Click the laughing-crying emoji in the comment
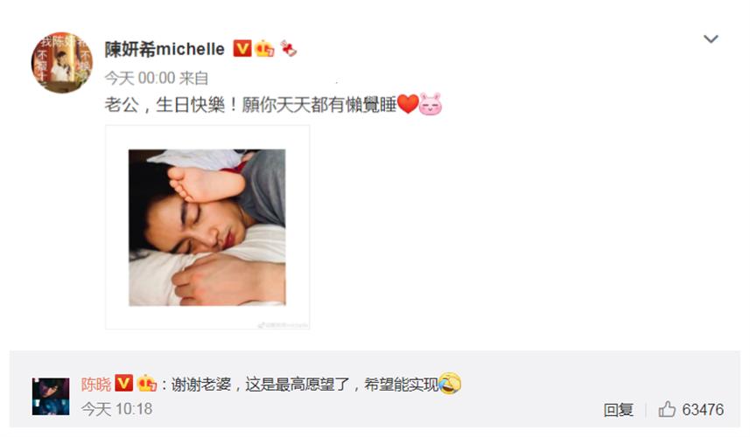Viewport: 750px width, 437px height. (450, 383)
